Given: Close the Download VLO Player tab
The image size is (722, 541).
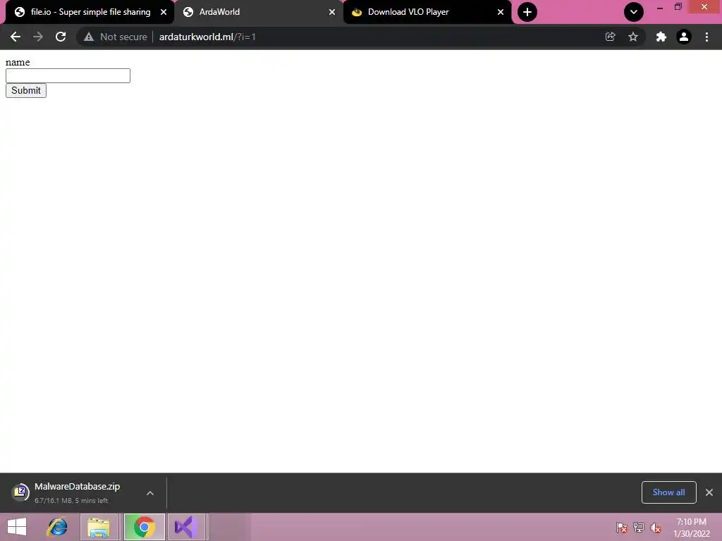Looking at the screenshot, I should [x=501, y=12].
